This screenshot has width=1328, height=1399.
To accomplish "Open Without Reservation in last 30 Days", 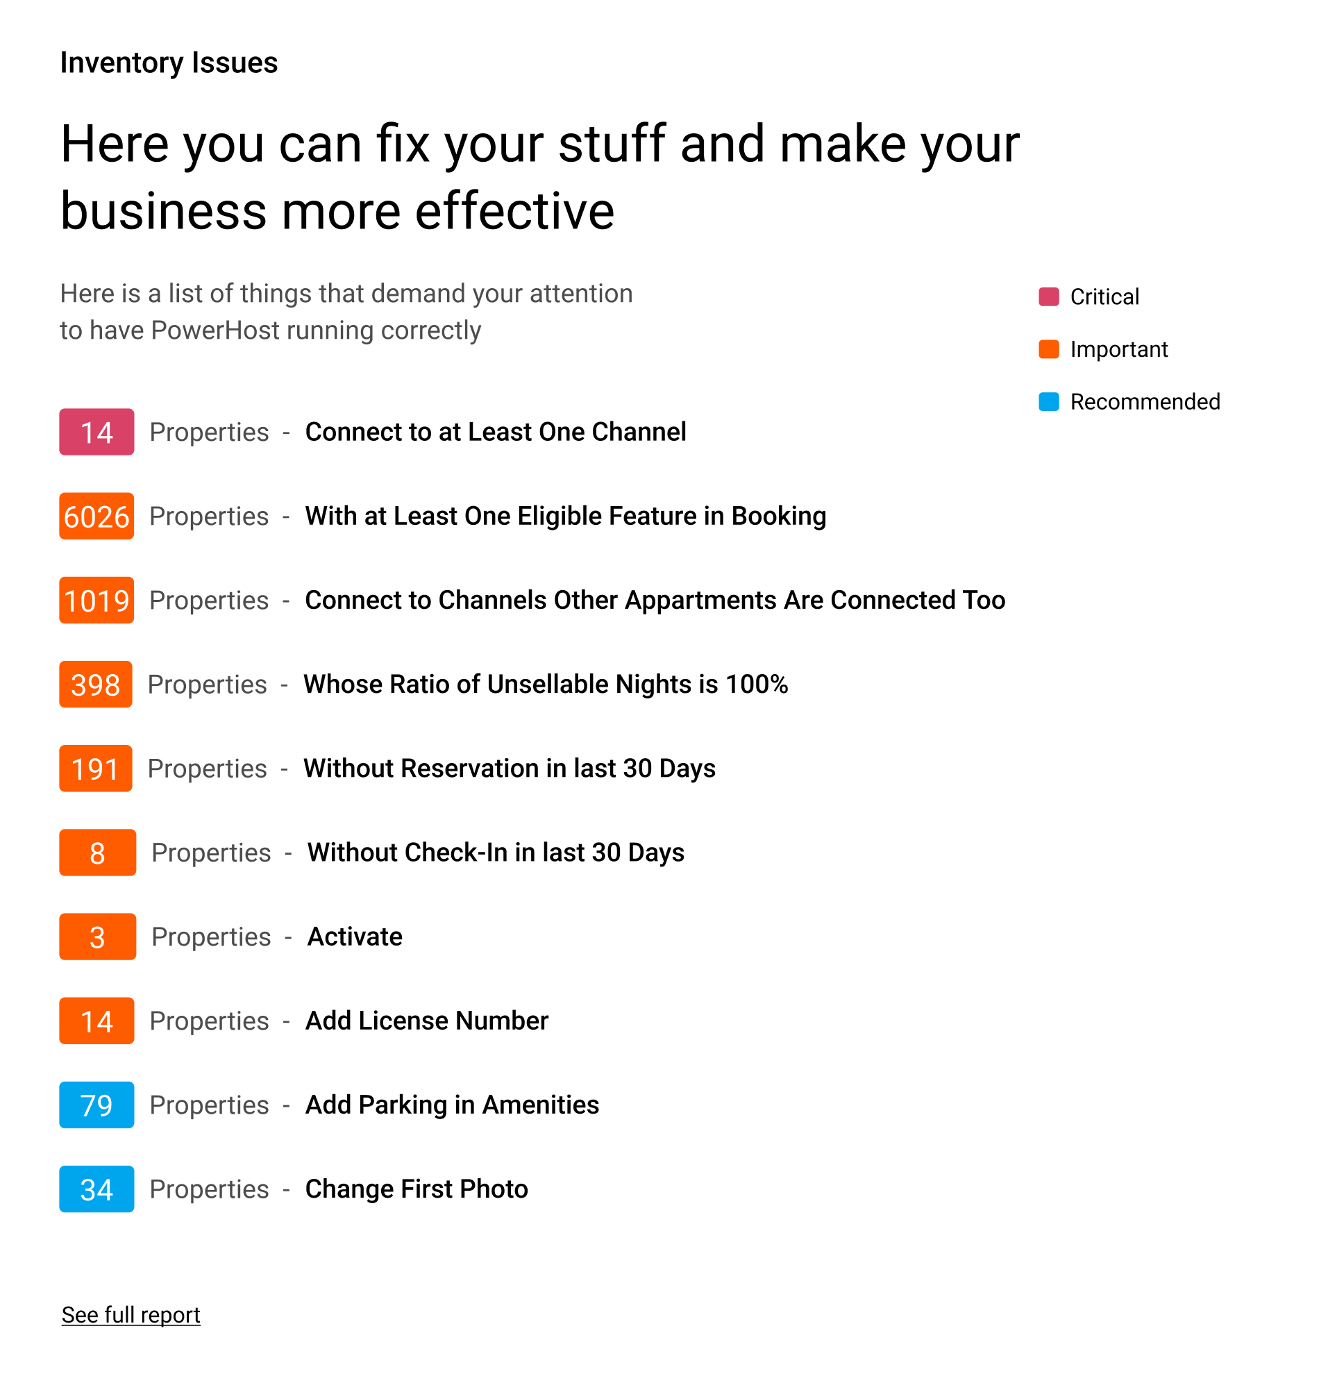I will coord(509,768).
